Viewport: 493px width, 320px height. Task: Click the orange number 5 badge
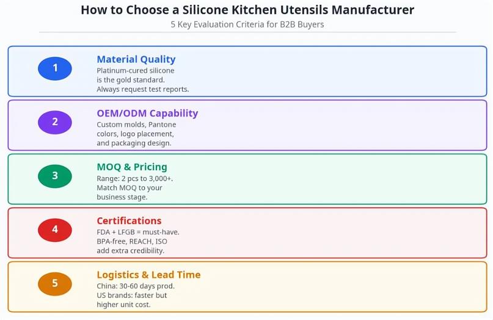55,283
